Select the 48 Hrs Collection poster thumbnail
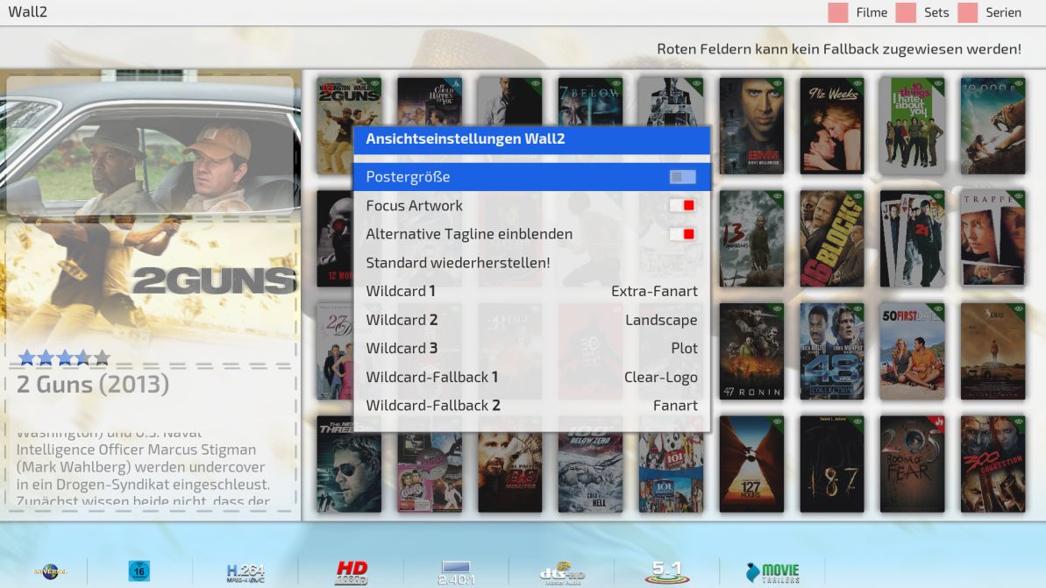The image size is (1046, 588). [x=832, y=351]
